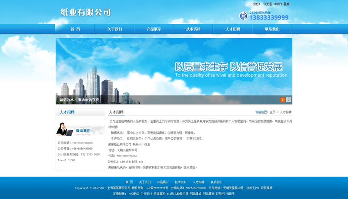Switch to banner slide 2
The width and height of the screenshot is (348, 199).
point(288,100)
